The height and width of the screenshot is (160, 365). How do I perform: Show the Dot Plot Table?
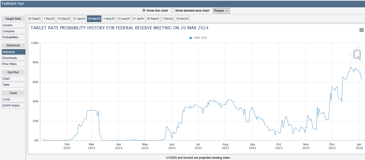13,85
